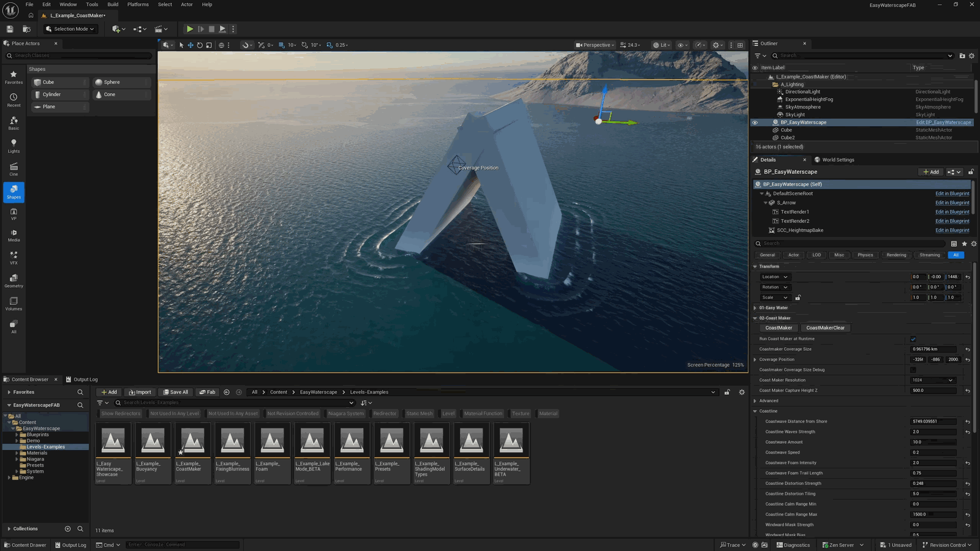The image size is (980, 551).
Task: Open the VFX placement category
Action: click(x=13, y=258)
